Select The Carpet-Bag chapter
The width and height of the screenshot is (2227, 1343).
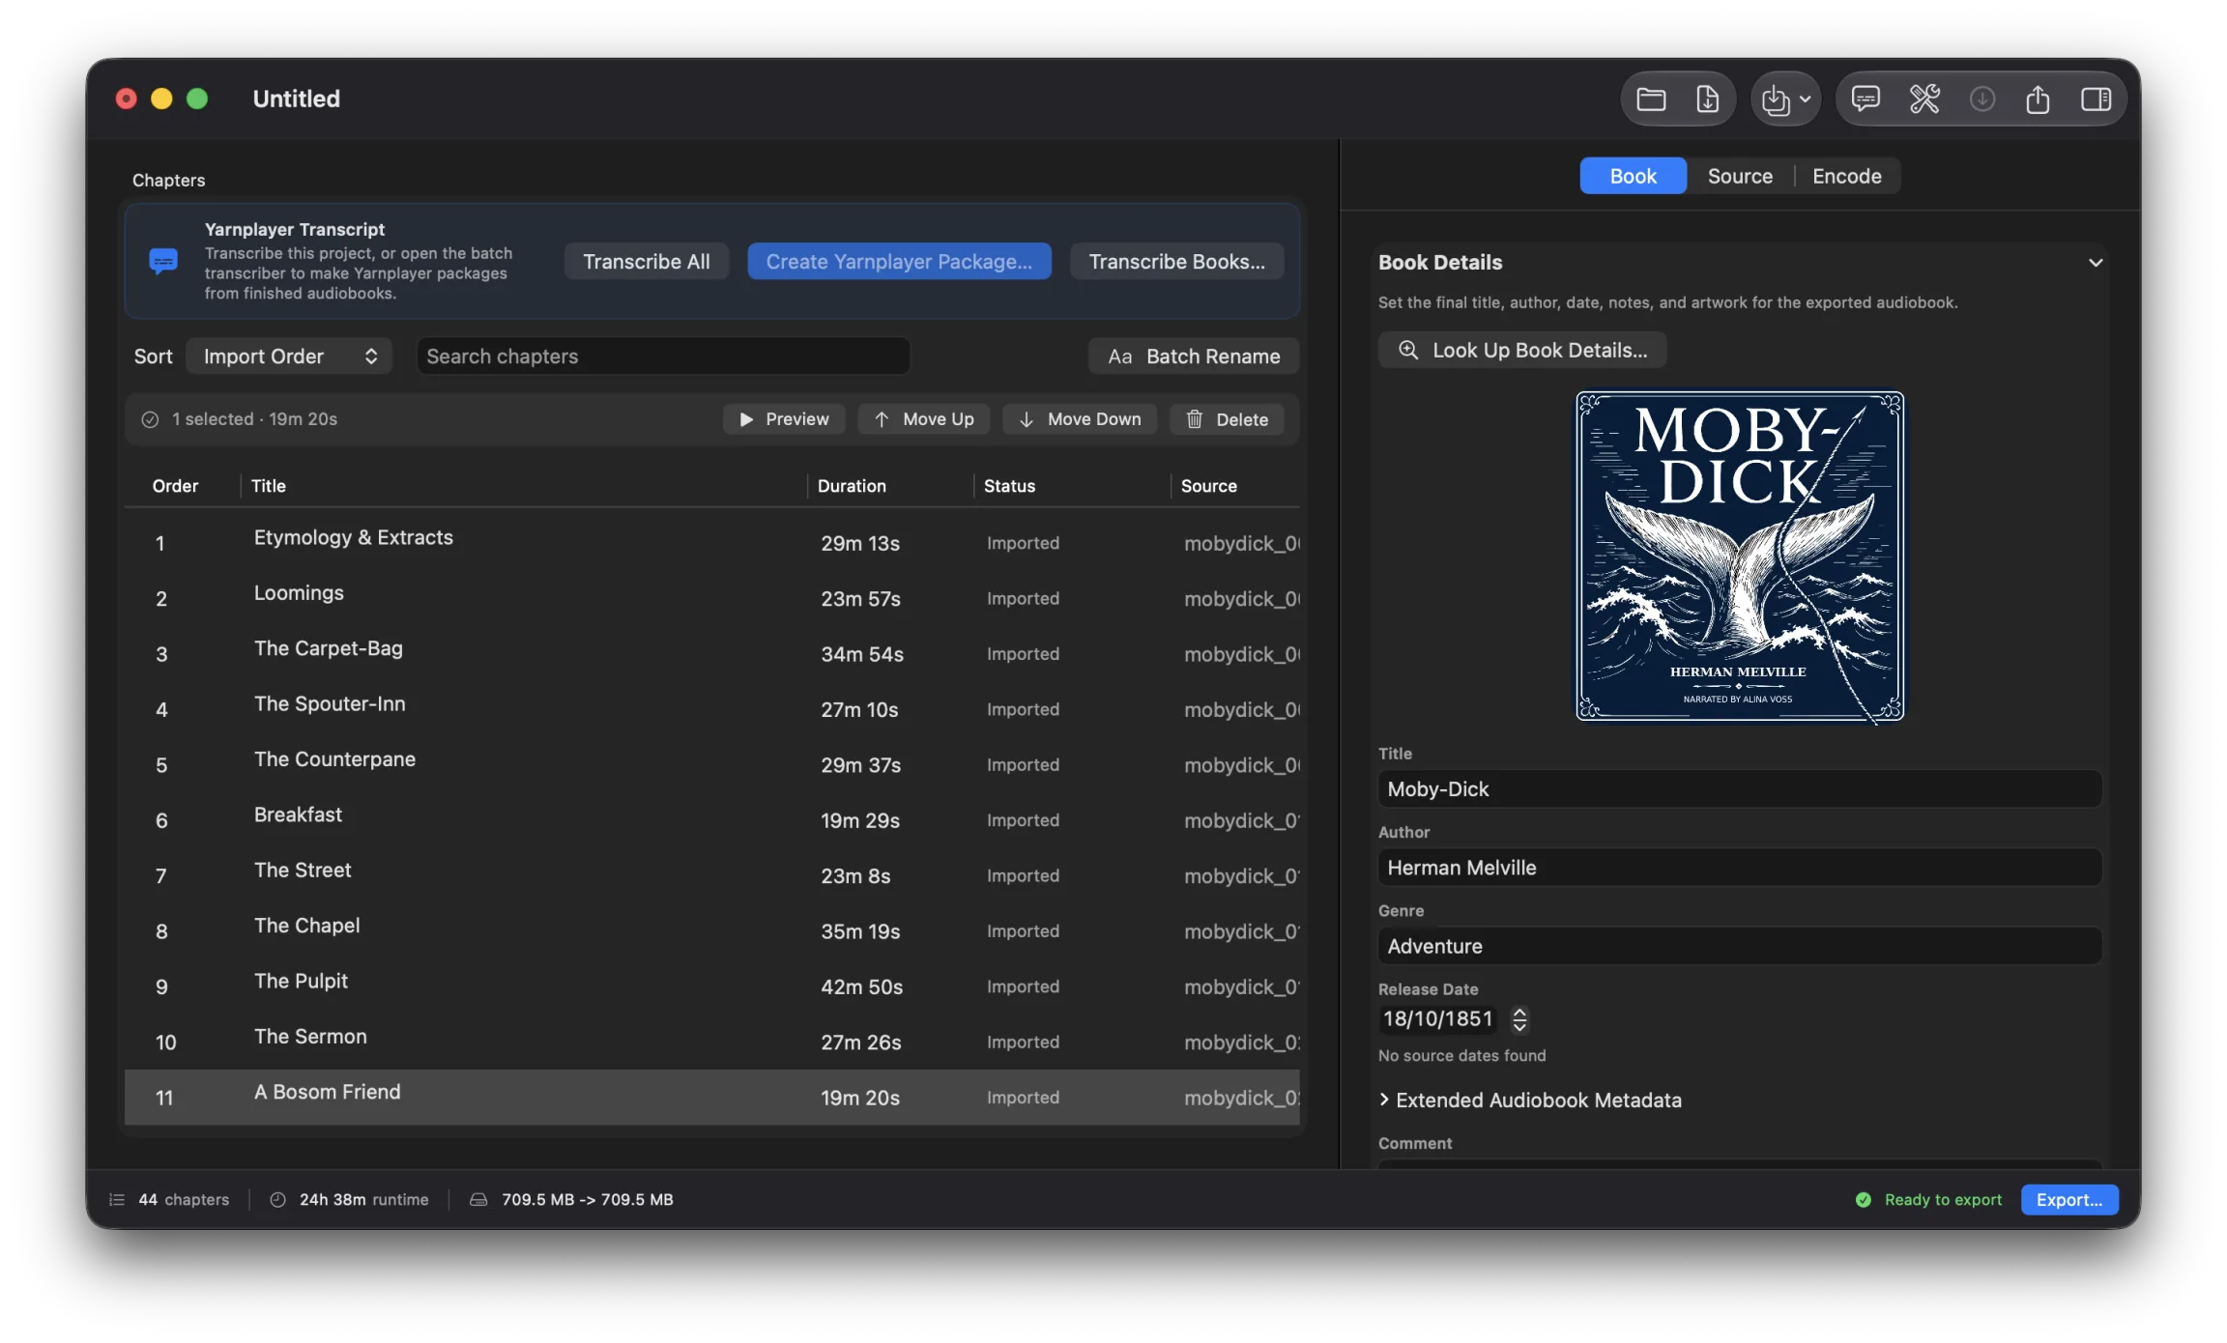(711, 653)
